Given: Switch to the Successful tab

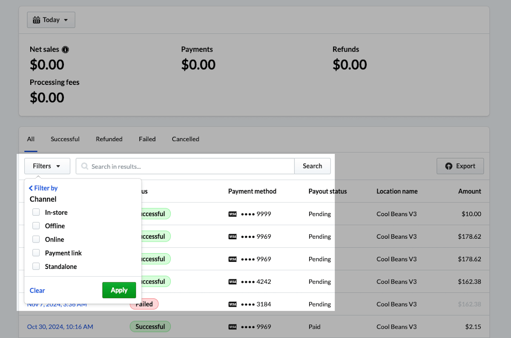Looking at the screenshot, I should [x=65, y=139].
